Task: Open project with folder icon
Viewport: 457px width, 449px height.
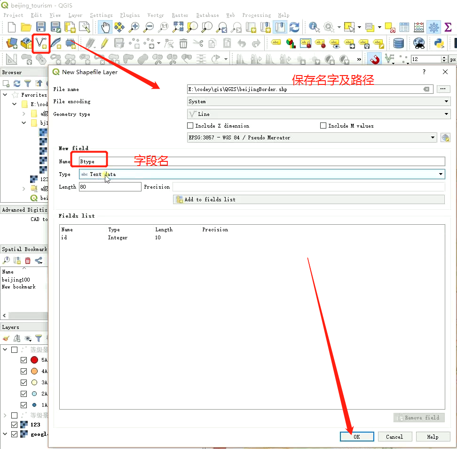Action: pyautogui.click(x=26, y=27)
